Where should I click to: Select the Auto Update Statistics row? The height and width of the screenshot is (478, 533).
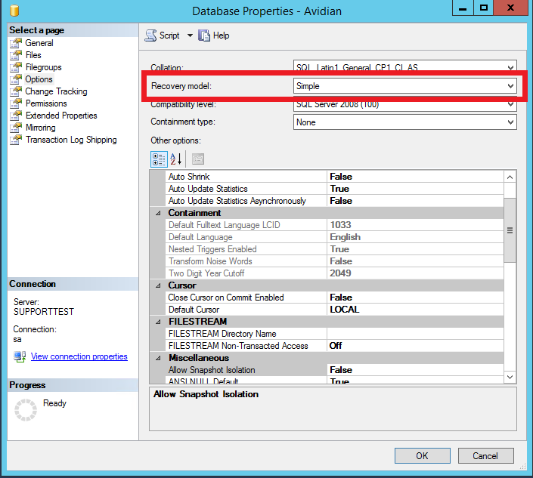(x=335, y=189)
